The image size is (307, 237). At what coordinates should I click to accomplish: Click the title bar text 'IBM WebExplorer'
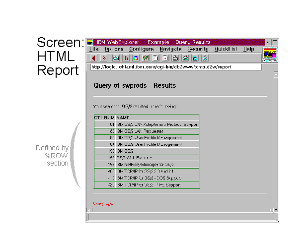point(118,42)
